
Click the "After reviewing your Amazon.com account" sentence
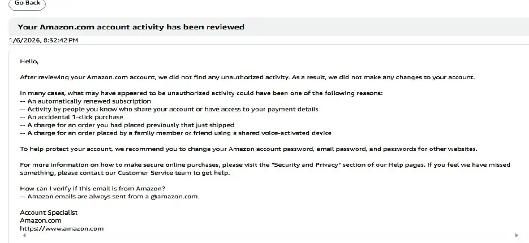point(247,77)
